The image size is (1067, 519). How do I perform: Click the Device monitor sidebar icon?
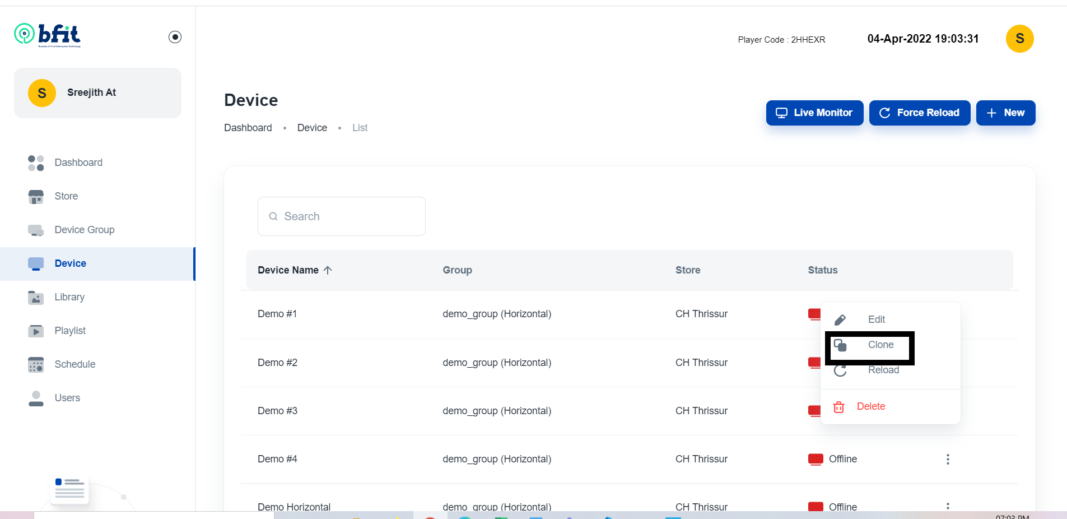pos(36,264)
